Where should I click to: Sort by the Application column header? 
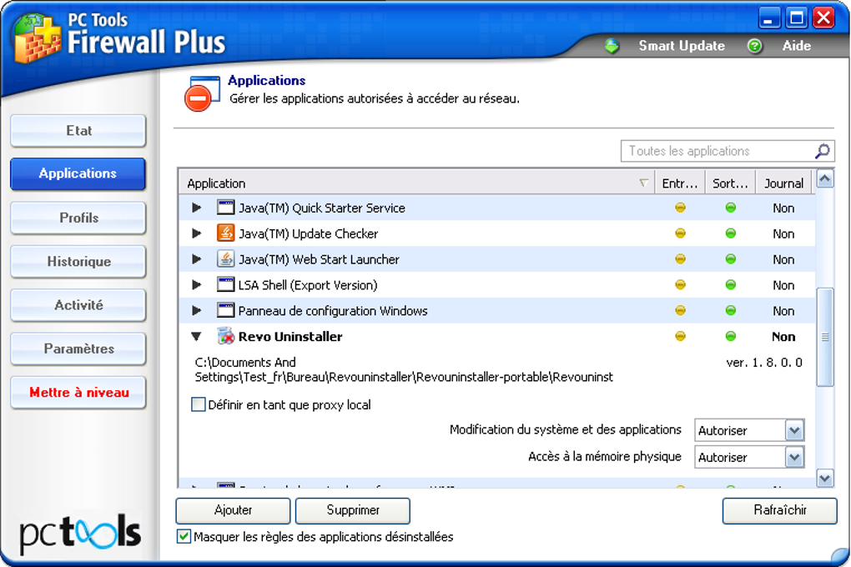pyautogui.click(x=416, y=183)
